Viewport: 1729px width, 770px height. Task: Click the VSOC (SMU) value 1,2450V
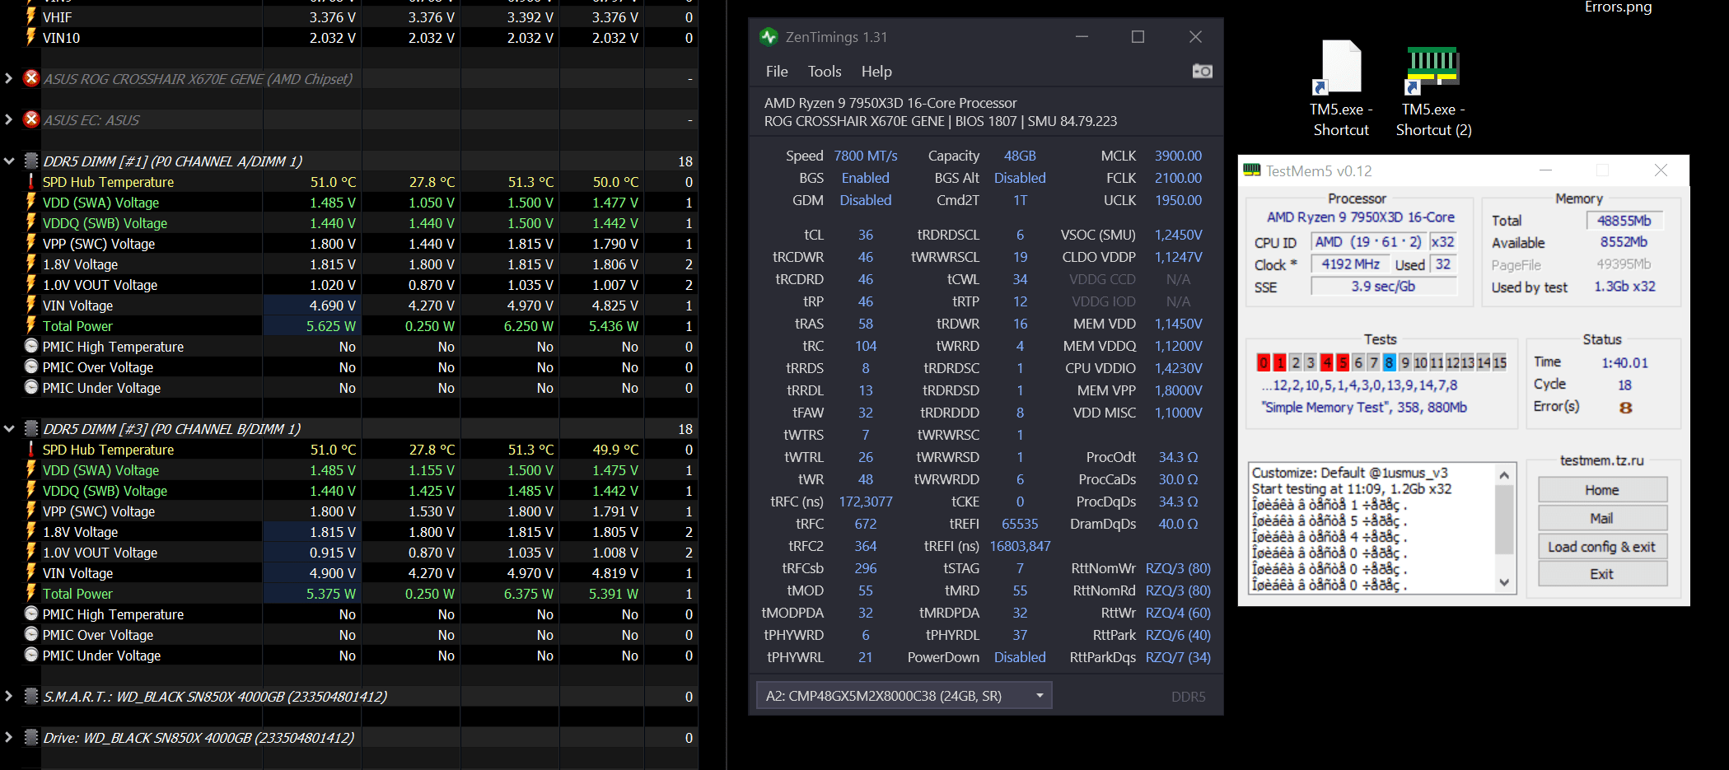pos(1178,235)
